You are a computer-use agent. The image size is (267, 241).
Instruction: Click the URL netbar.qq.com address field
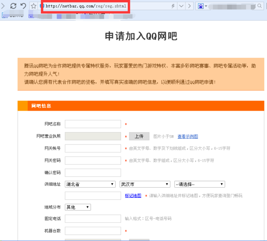coord(86,6)
